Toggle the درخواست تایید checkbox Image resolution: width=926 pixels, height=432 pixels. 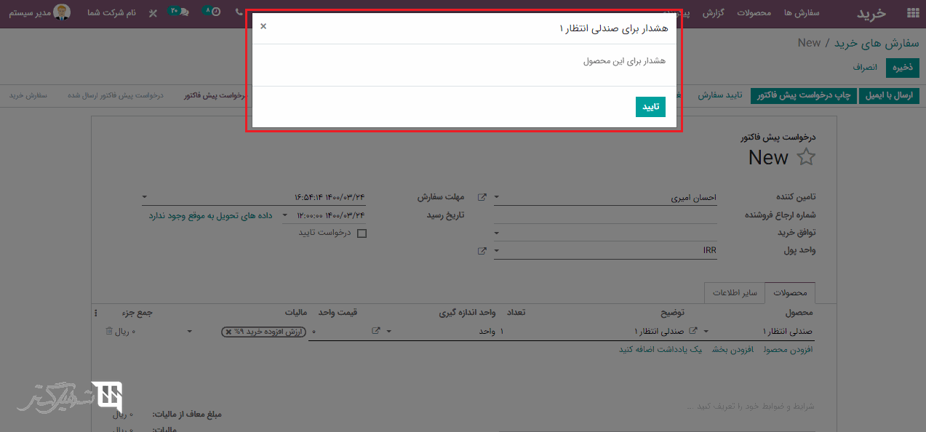coord(362,233)
